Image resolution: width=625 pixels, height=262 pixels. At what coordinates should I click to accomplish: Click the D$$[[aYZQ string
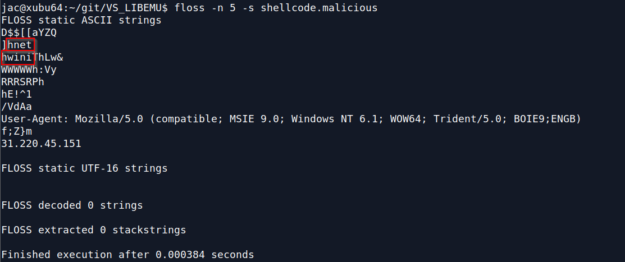(x=29, y=33)
